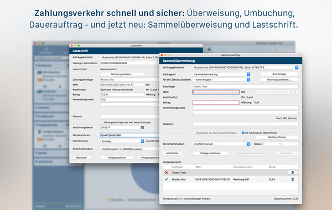Click 'In Ausgangskorb' button in Lastschrift window
The image size is (332, 210).
(149, 158)
